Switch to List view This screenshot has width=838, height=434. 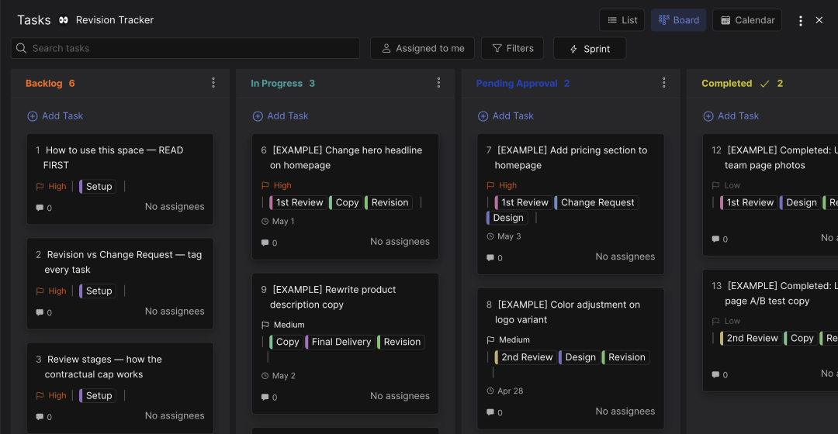coord(622,20)
